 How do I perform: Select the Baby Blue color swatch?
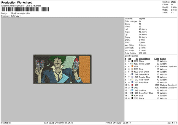pos(132,82)
